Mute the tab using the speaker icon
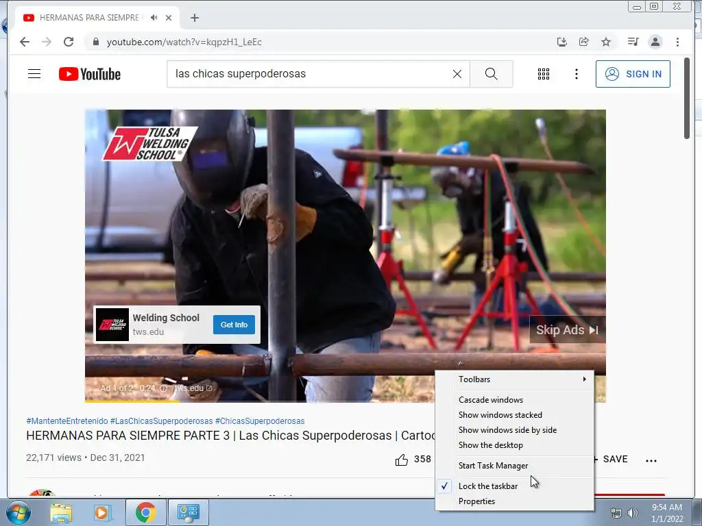The image size is (702, 526). point(154,18)
